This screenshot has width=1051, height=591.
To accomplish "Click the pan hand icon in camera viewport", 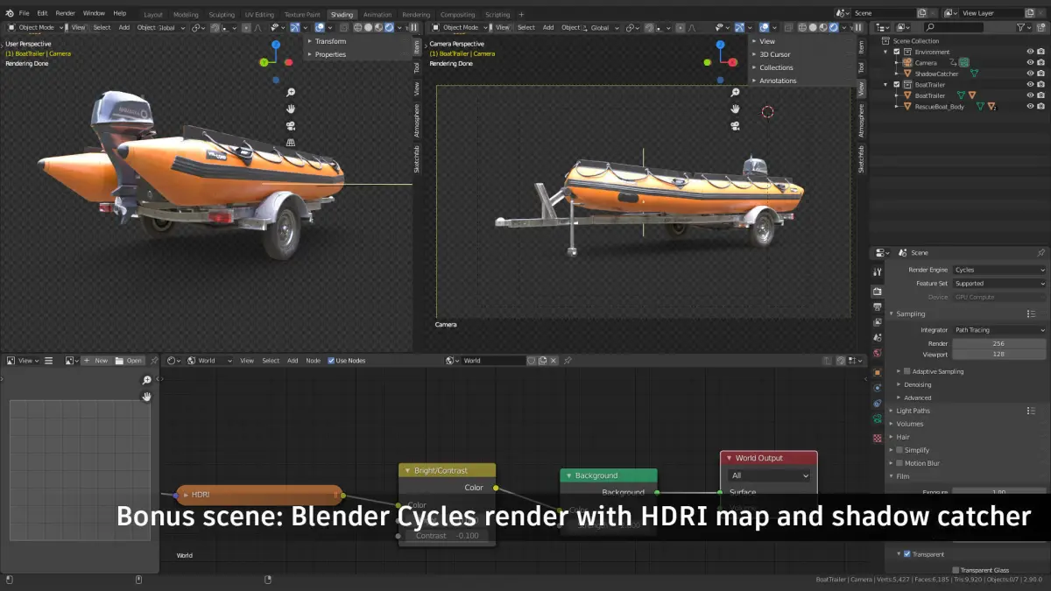I will click(x=736, y=109).
